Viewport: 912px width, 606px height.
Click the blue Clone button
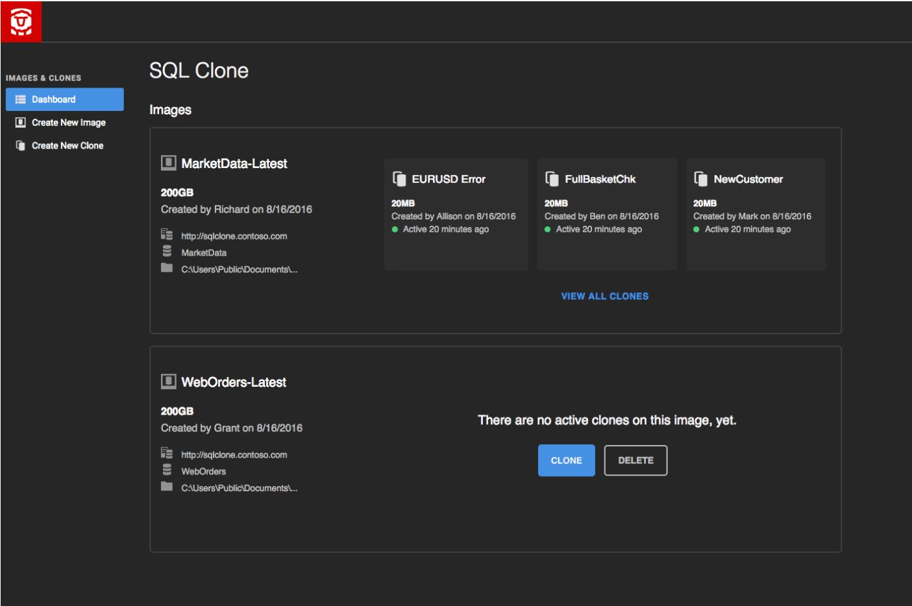pos(566,460)
